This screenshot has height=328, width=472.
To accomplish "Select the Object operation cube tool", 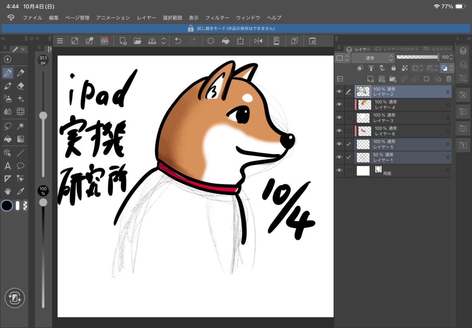I will pos(7,153).
